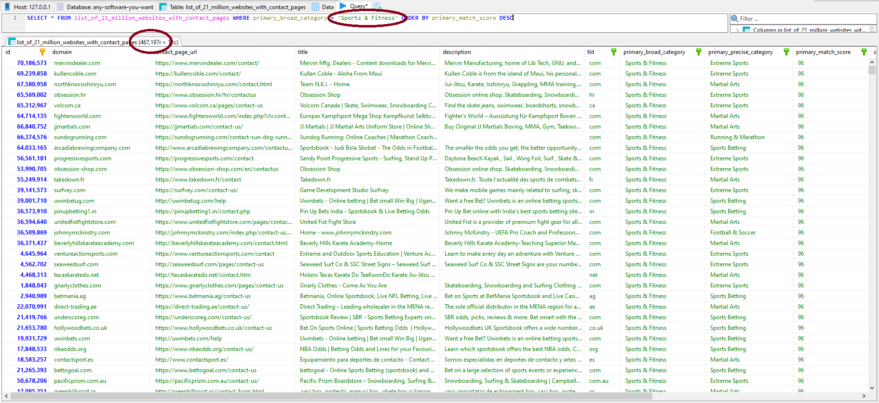Click green key icon on primary_precise_category header
Screen dimensions: 879x403
click(786, 52)
